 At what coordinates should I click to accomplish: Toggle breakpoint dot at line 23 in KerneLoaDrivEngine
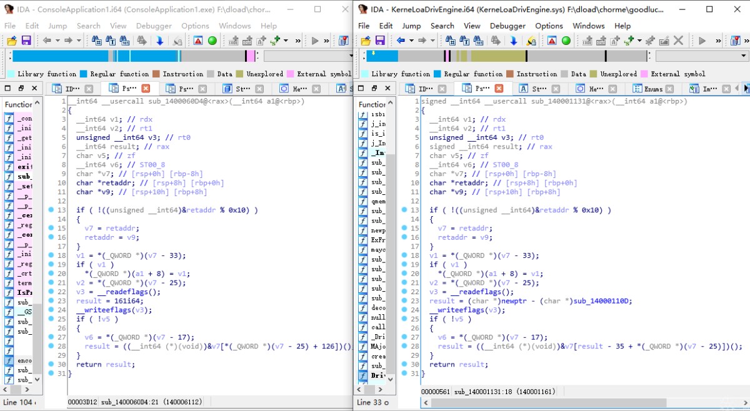click(x=404, y=300)
